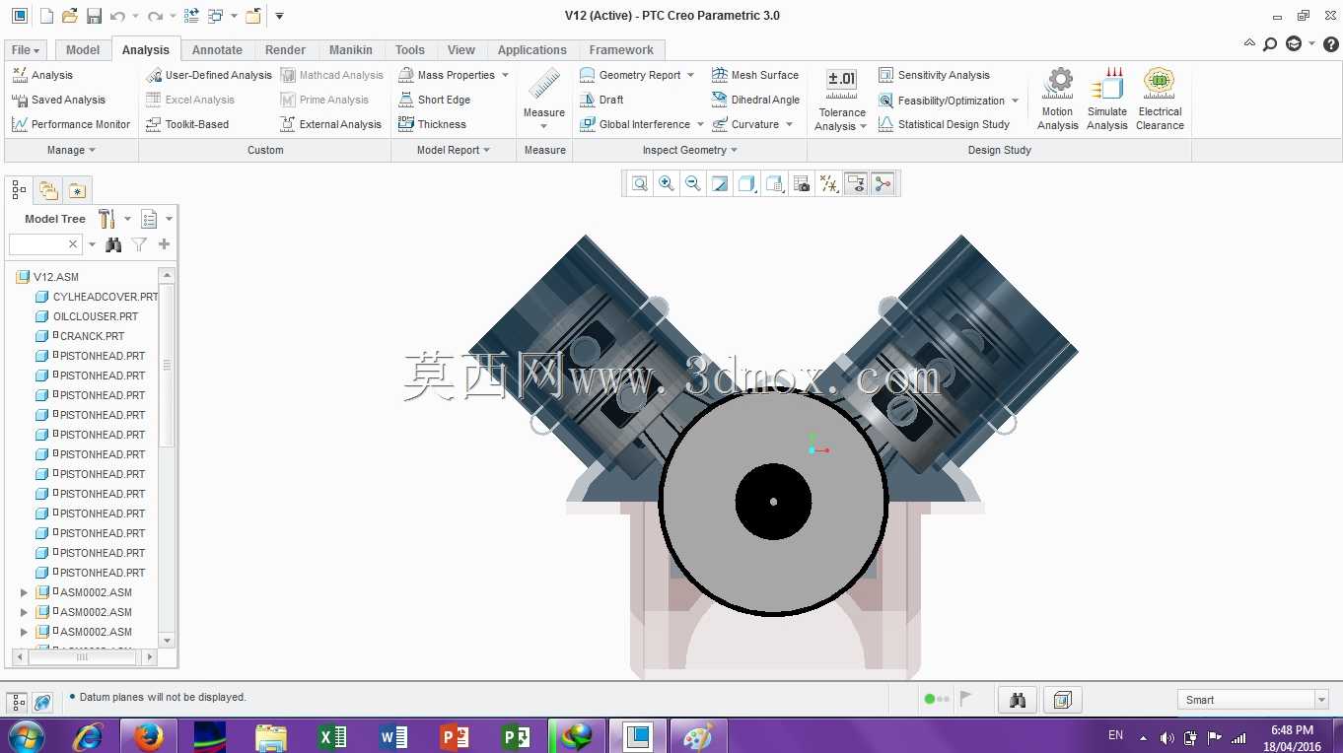Redo the last undone action
The image size is (1343, 753).
[x=154, y=16]
